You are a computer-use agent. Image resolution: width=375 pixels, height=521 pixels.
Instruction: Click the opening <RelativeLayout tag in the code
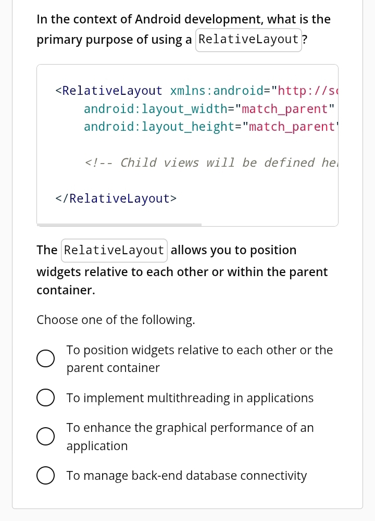[109, 91]
